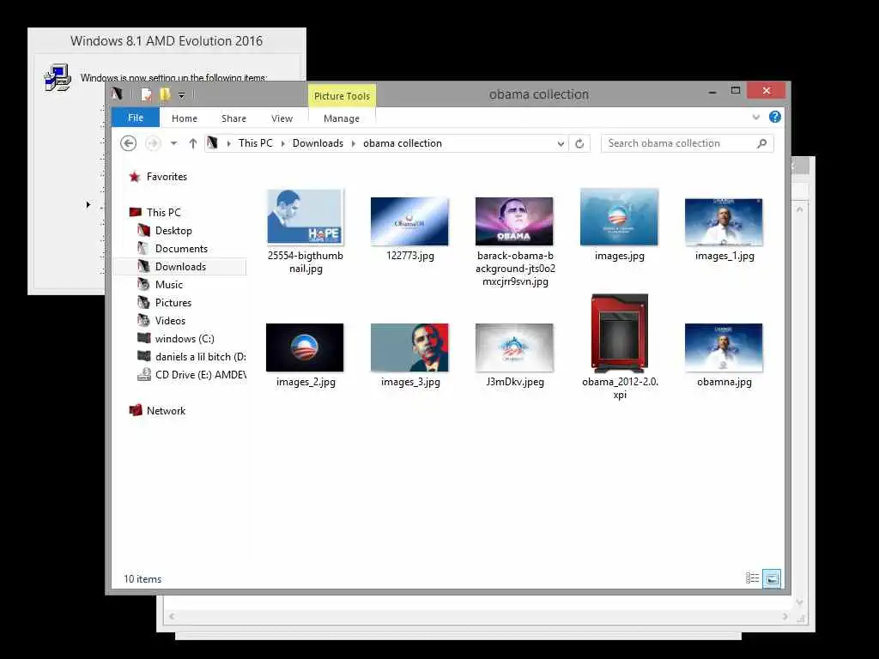Open the daniels a lil bitch (D:) drive

[200, 356]
